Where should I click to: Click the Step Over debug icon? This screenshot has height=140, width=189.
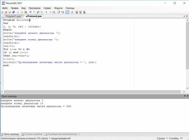59,12
